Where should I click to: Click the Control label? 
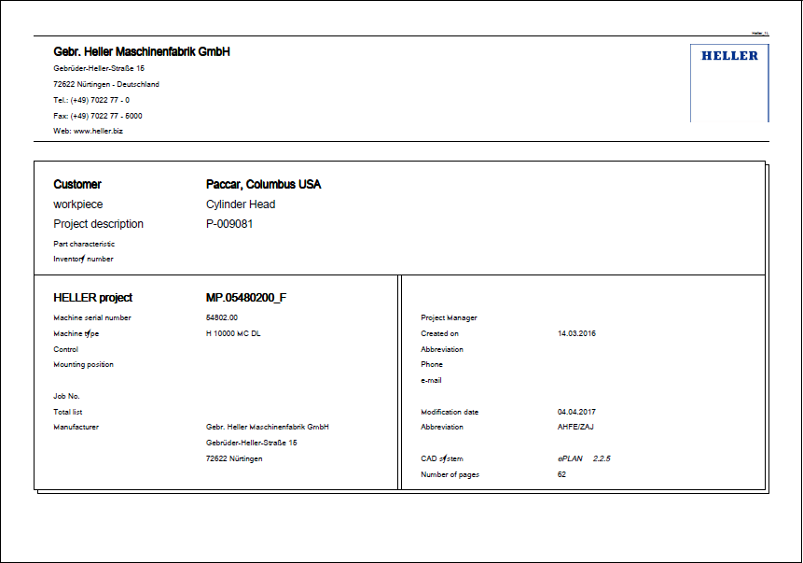click(x=65, y=350)
